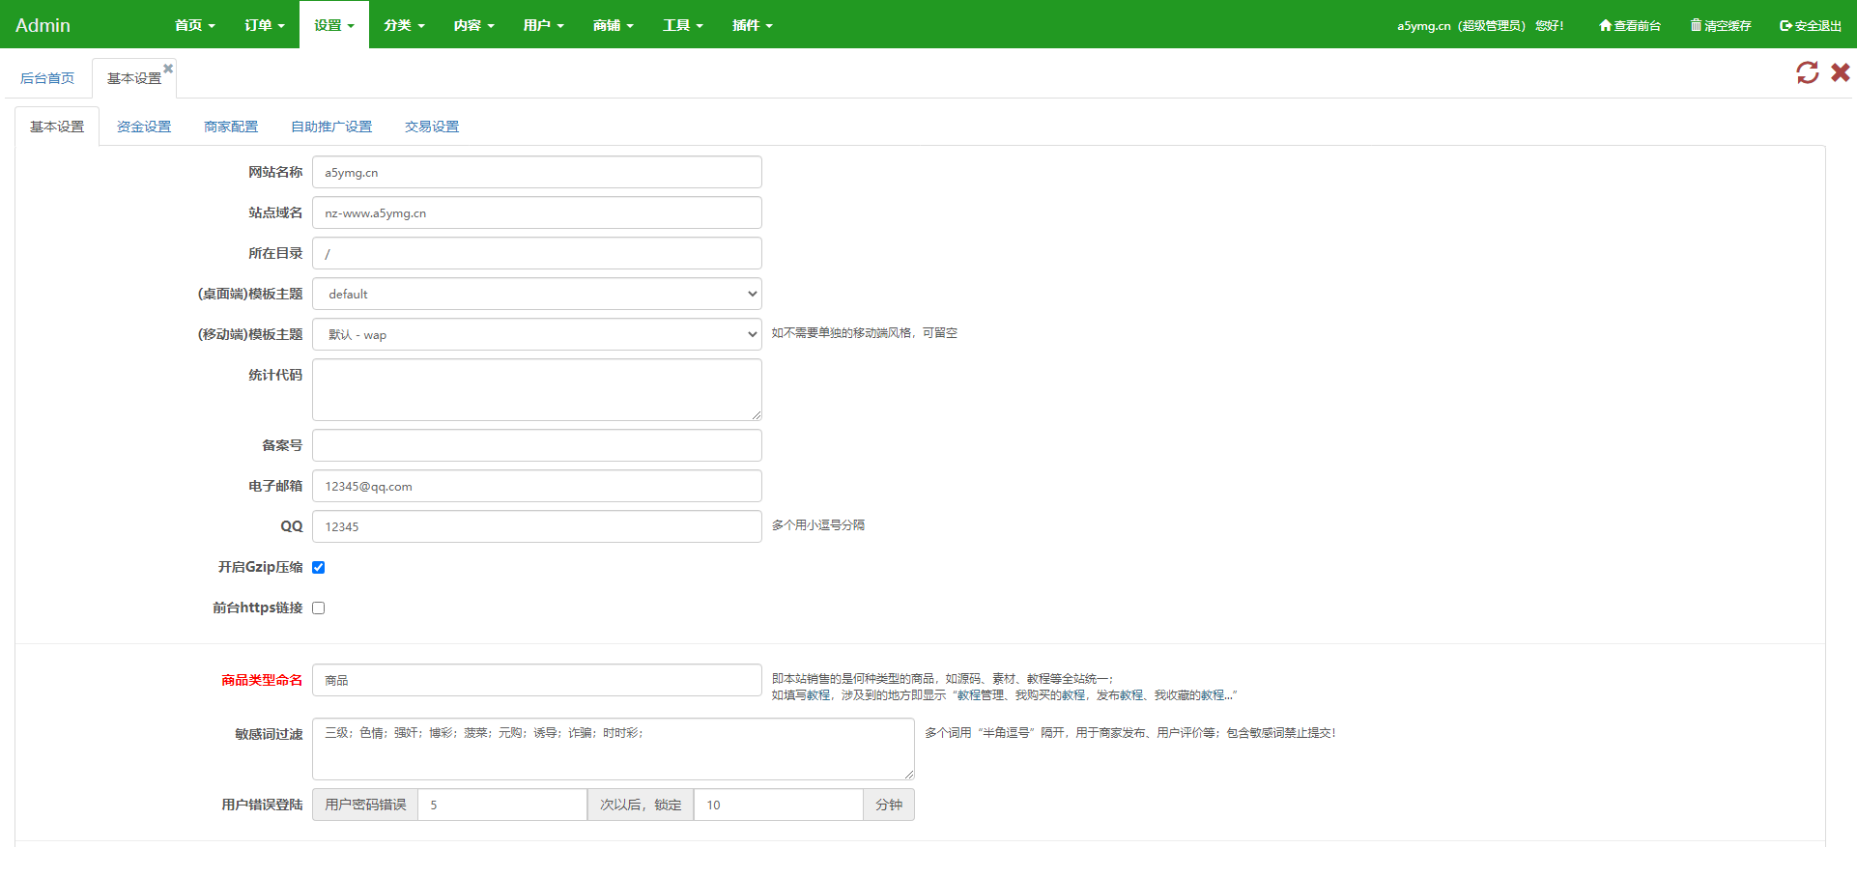Click the red X close-all-tabs icon
1857x876 pixels.
pyautogui.click(x=1841, y=72)
